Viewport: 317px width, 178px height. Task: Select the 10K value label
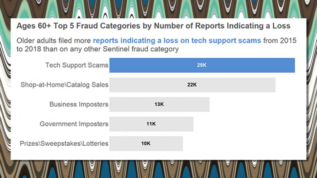tap(146, 143)
